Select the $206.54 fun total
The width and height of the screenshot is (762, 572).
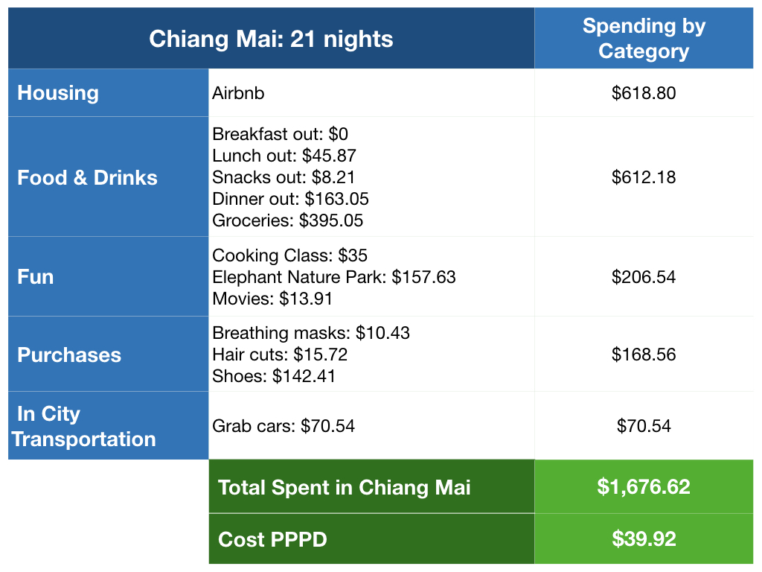point(644,277)
